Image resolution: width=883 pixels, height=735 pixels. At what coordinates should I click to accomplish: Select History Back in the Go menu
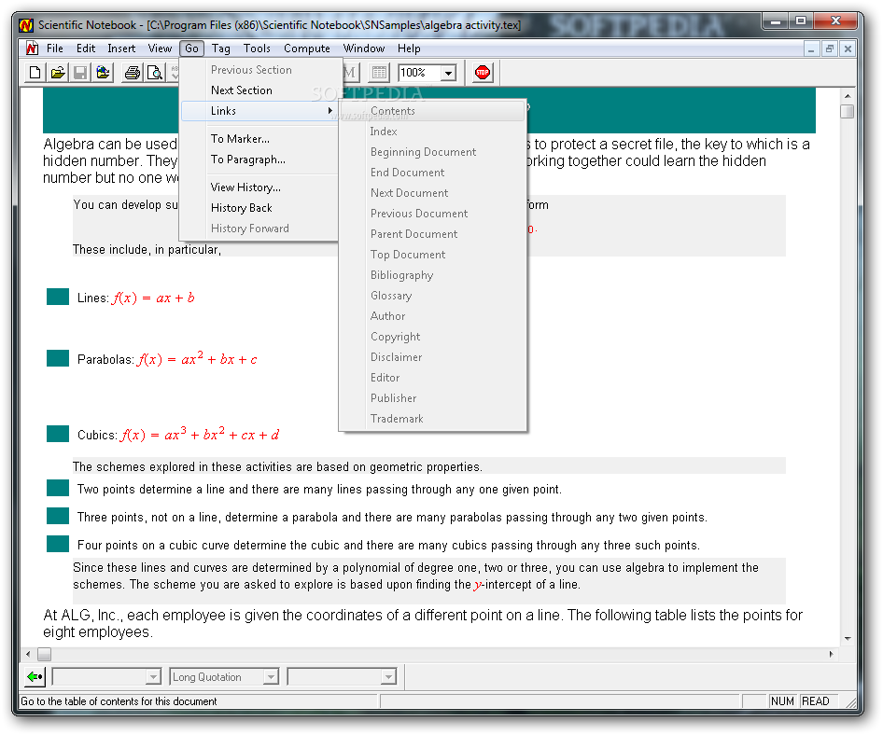pos(259,208)
